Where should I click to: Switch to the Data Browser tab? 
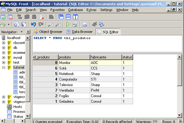pyautogui.click(x=80, y=32)
